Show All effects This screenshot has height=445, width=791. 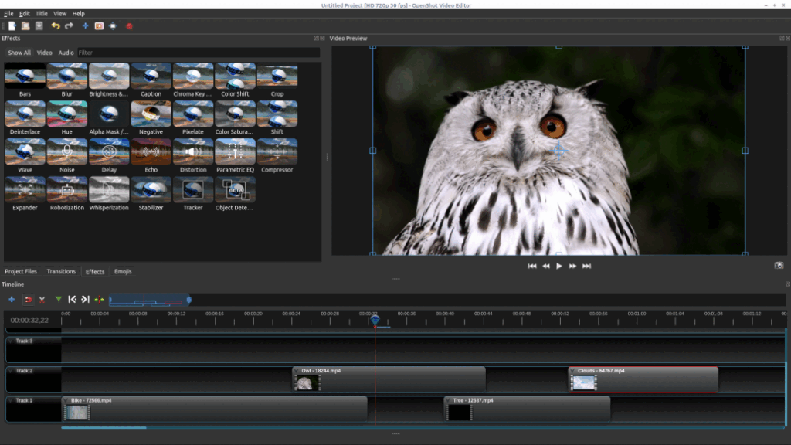pyautogui.click(x=19, y=53)
